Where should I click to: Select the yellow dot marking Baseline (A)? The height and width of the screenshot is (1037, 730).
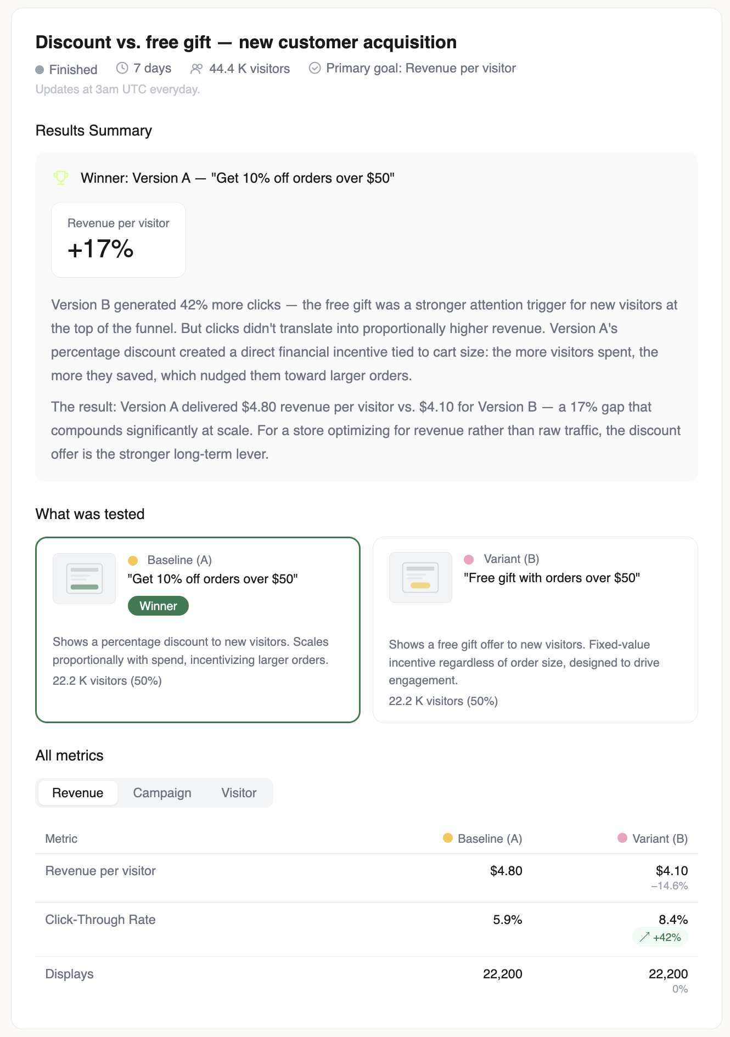pos(133,560)
